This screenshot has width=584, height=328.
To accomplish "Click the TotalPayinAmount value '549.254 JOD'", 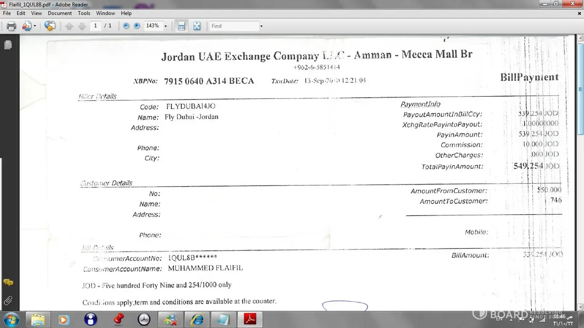I will pyautogui.click(x=536, y=166).
